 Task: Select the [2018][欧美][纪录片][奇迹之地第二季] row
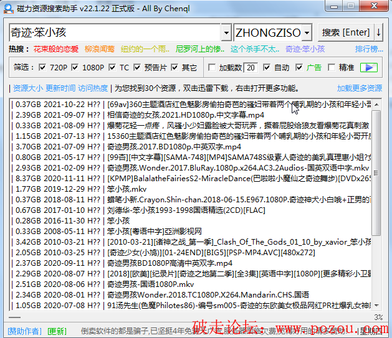point(191,274)
